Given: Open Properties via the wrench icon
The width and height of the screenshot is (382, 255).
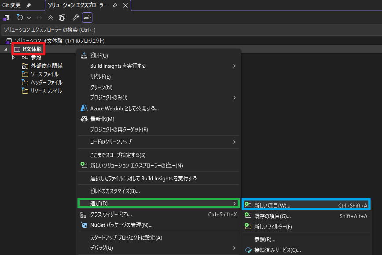Looking at the screenshot, I should (76, 18).
